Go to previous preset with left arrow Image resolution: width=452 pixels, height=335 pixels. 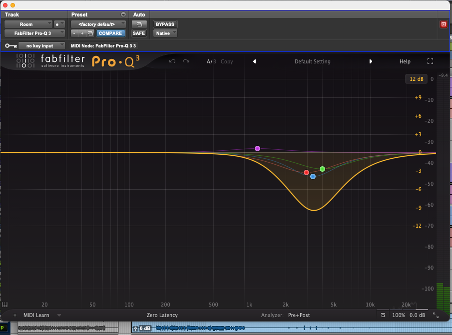click(254, 61)
